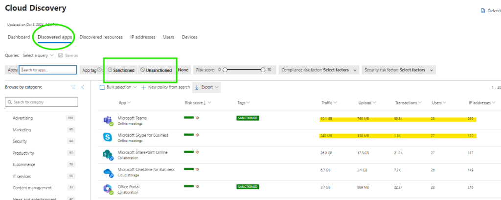The height and width of the screenshot is (200, 501).
Task: Click the Export download arrow icon
Action: (197, 87)
